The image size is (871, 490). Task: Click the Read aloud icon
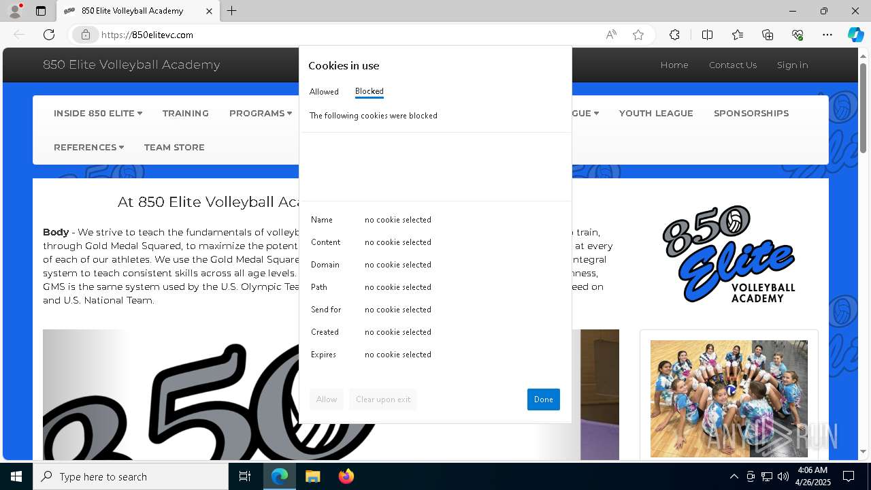click(x=611, y=35)
